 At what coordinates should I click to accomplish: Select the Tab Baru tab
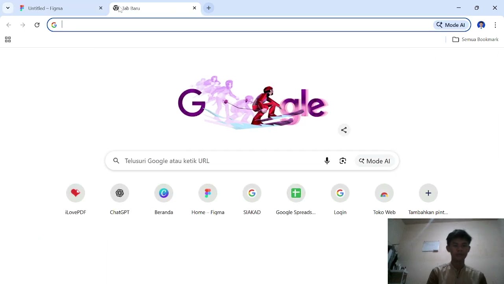(x=155, y=8)
